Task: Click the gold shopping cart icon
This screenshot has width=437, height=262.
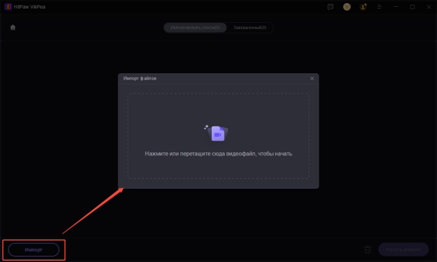Action: pyautogui.click(x=347, y=7)
